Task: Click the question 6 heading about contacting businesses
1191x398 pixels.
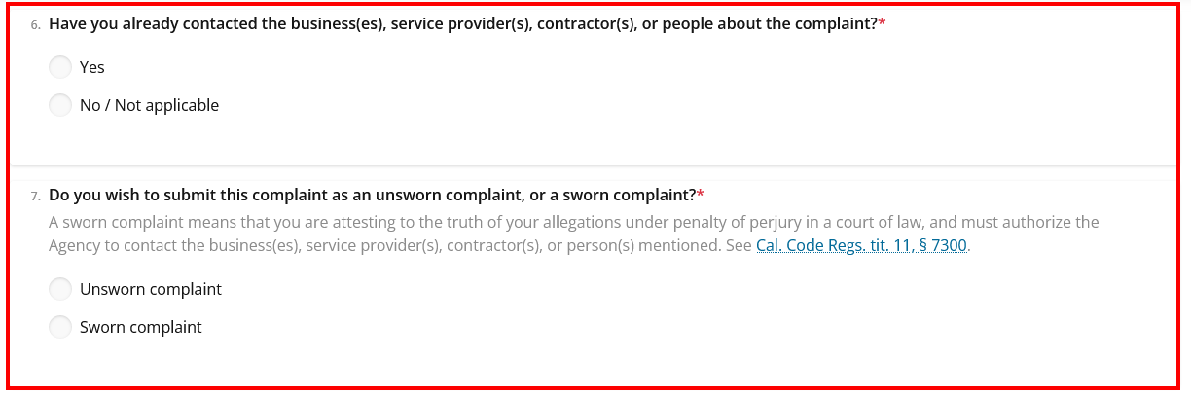Action: (x=463, y=24)
